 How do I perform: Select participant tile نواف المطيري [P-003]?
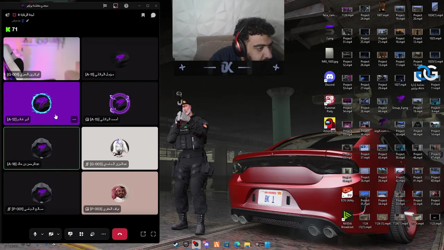coord(120,193)
